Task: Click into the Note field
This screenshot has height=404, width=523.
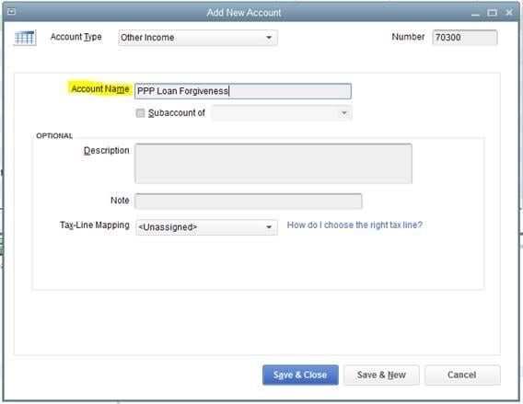Action: click(249, 202)
